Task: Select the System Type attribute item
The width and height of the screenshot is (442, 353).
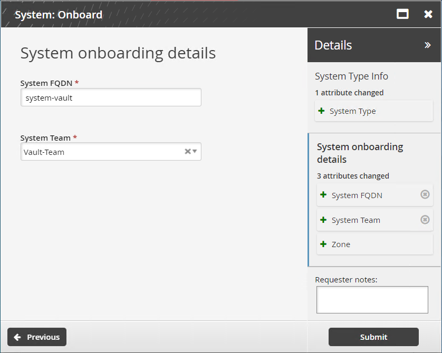Action: coord(374,111)
